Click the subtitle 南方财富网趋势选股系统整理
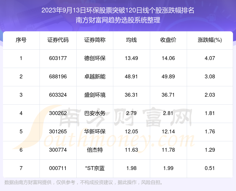The image size is (236, 191). tap(118, 20)
